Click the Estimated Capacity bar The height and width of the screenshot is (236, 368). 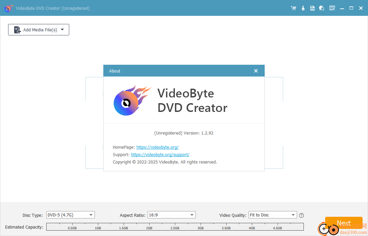pyautogui.click(x=175, y=227)
